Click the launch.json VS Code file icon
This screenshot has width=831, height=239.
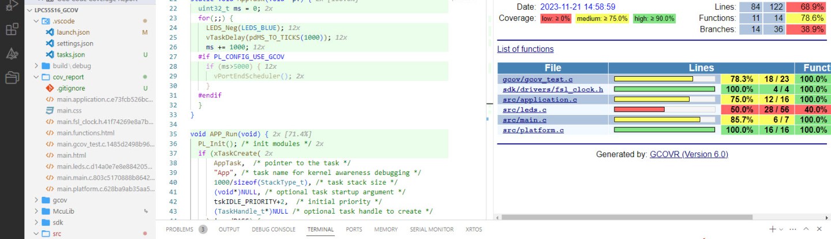50,32
